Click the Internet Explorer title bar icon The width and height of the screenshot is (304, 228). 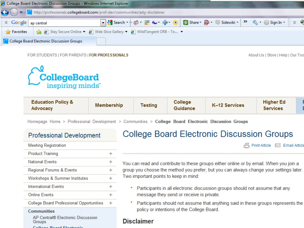pyautogui.click(x=3, y=3)
